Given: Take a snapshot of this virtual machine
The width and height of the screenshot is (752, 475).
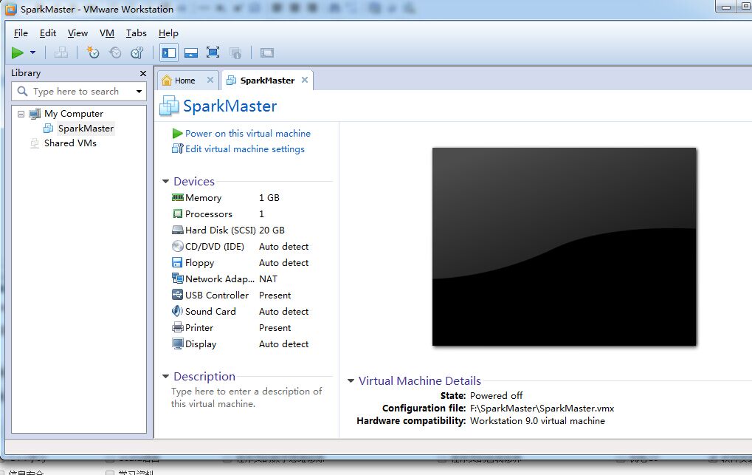Looking at the screenshot, I should coord(92,53).
